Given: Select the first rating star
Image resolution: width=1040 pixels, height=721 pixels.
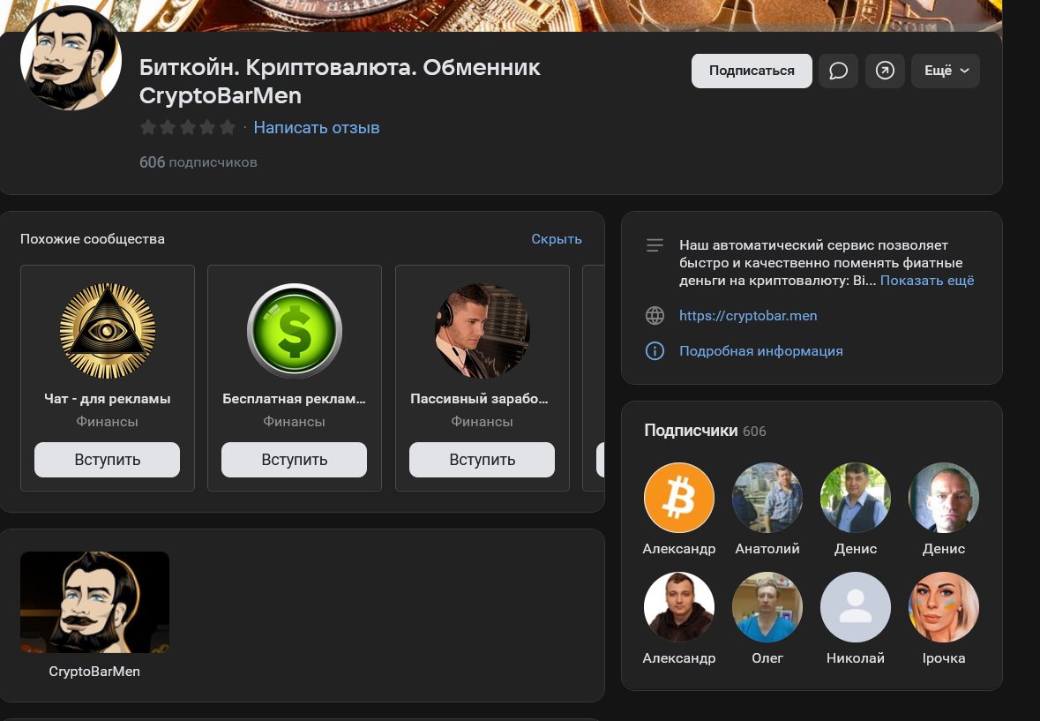Looking at the screenshot, I should (x=148, y=127).
